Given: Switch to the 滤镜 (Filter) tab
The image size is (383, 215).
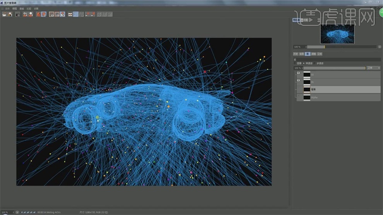Looking at the screenshot, I should 314,54.
